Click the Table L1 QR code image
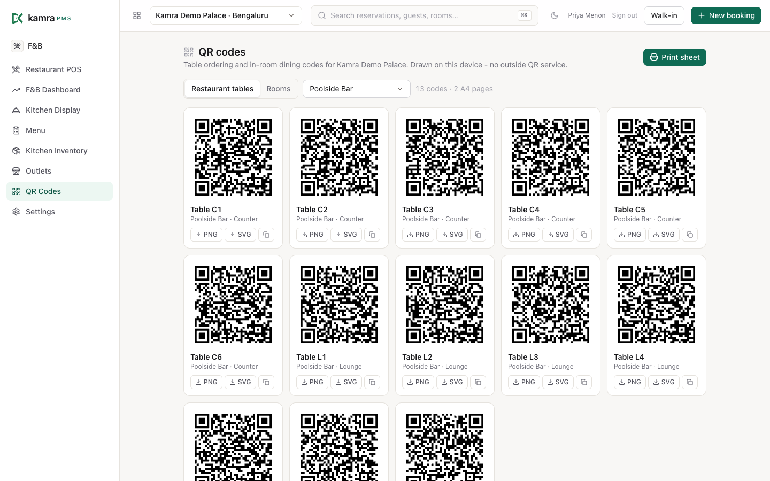Screen dimensions: 770x481 339,305
